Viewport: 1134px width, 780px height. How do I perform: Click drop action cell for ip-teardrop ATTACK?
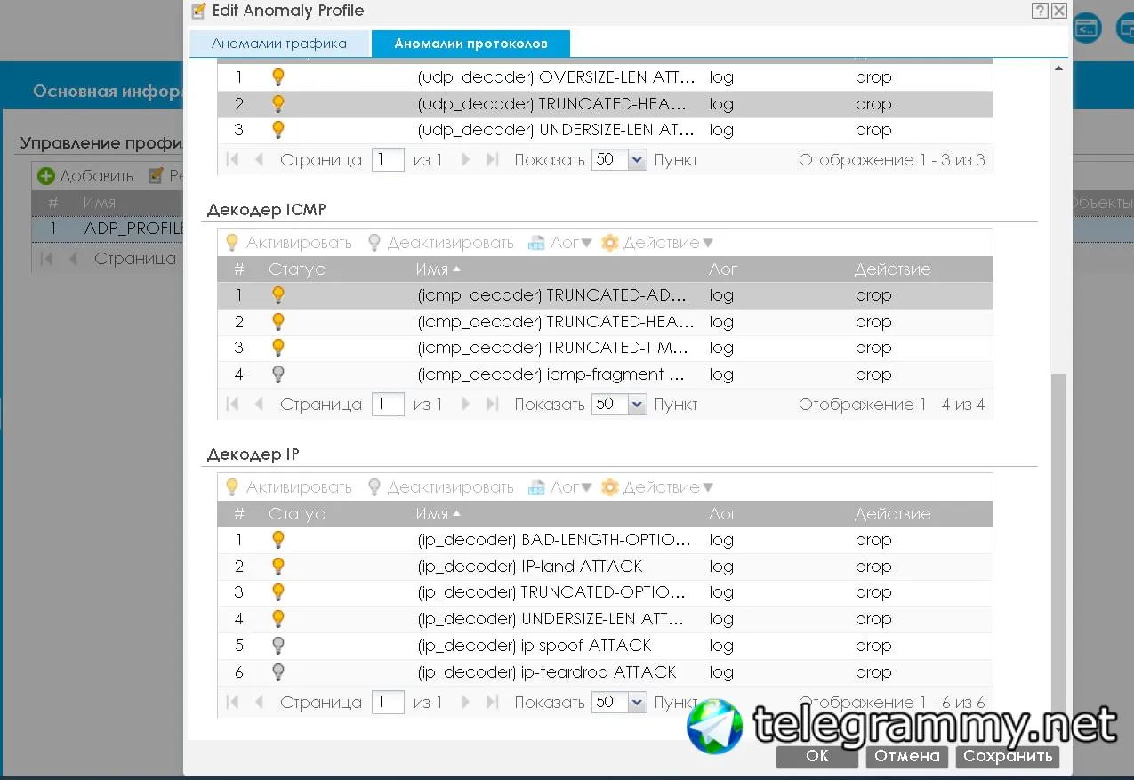[873, 672]
